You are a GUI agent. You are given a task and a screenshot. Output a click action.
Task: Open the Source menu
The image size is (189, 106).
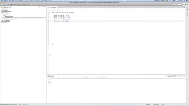17,1
